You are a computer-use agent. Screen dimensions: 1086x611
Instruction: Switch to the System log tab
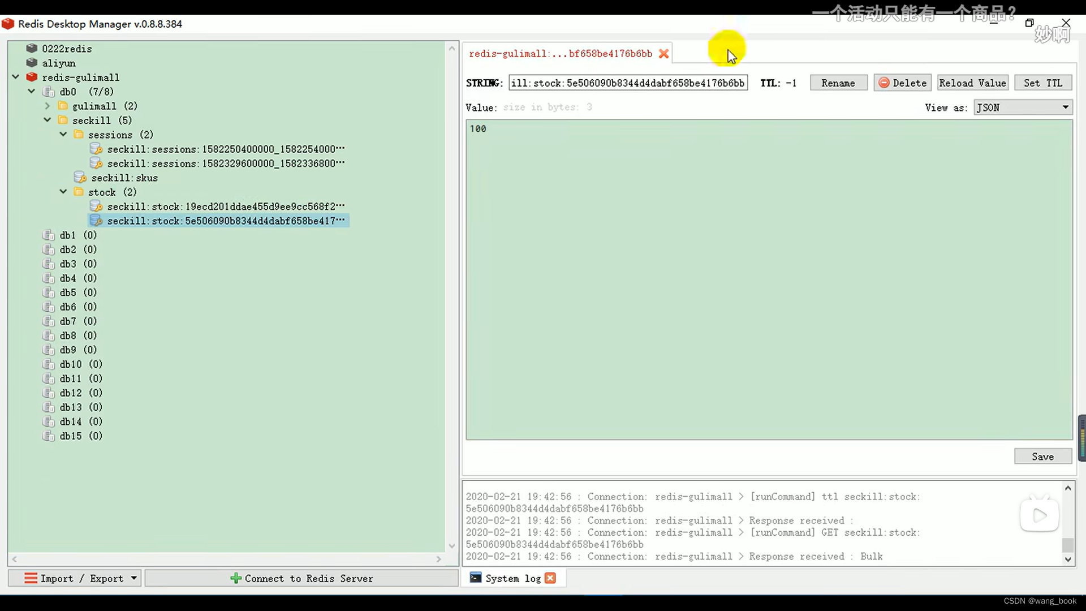tap(513, 578)
